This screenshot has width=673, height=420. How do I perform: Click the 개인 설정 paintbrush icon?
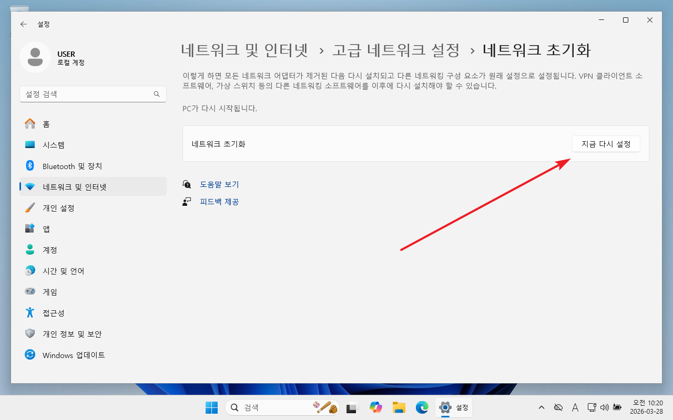pos(30,208)
